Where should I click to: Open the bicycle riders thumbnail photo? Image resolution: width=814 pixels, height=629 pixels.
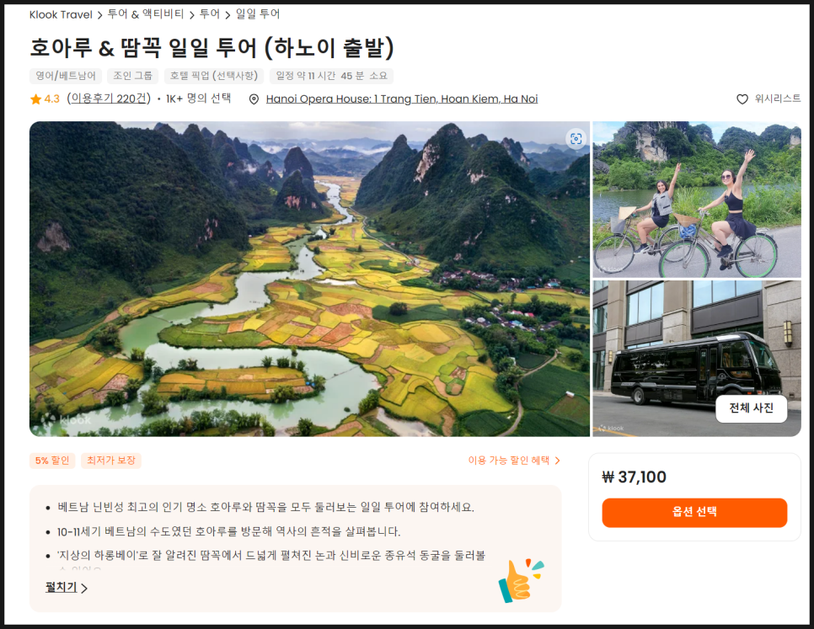pos(697,200)
